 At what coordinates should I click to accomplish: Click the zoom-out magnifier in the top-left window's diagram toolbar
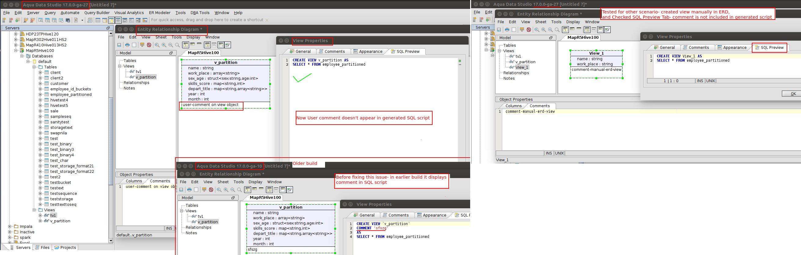pos(171,45)
